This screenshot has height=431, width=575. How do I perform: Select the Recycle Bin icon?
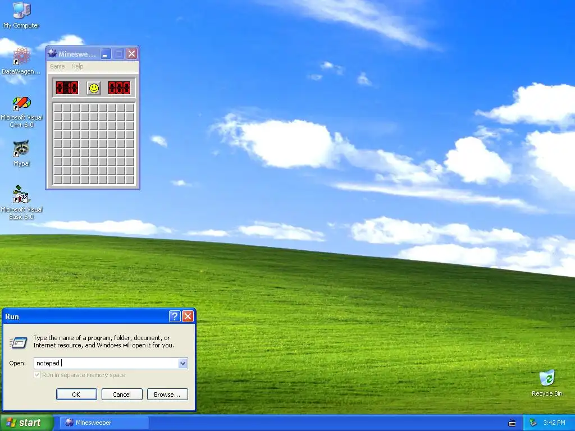pos(547,383)
